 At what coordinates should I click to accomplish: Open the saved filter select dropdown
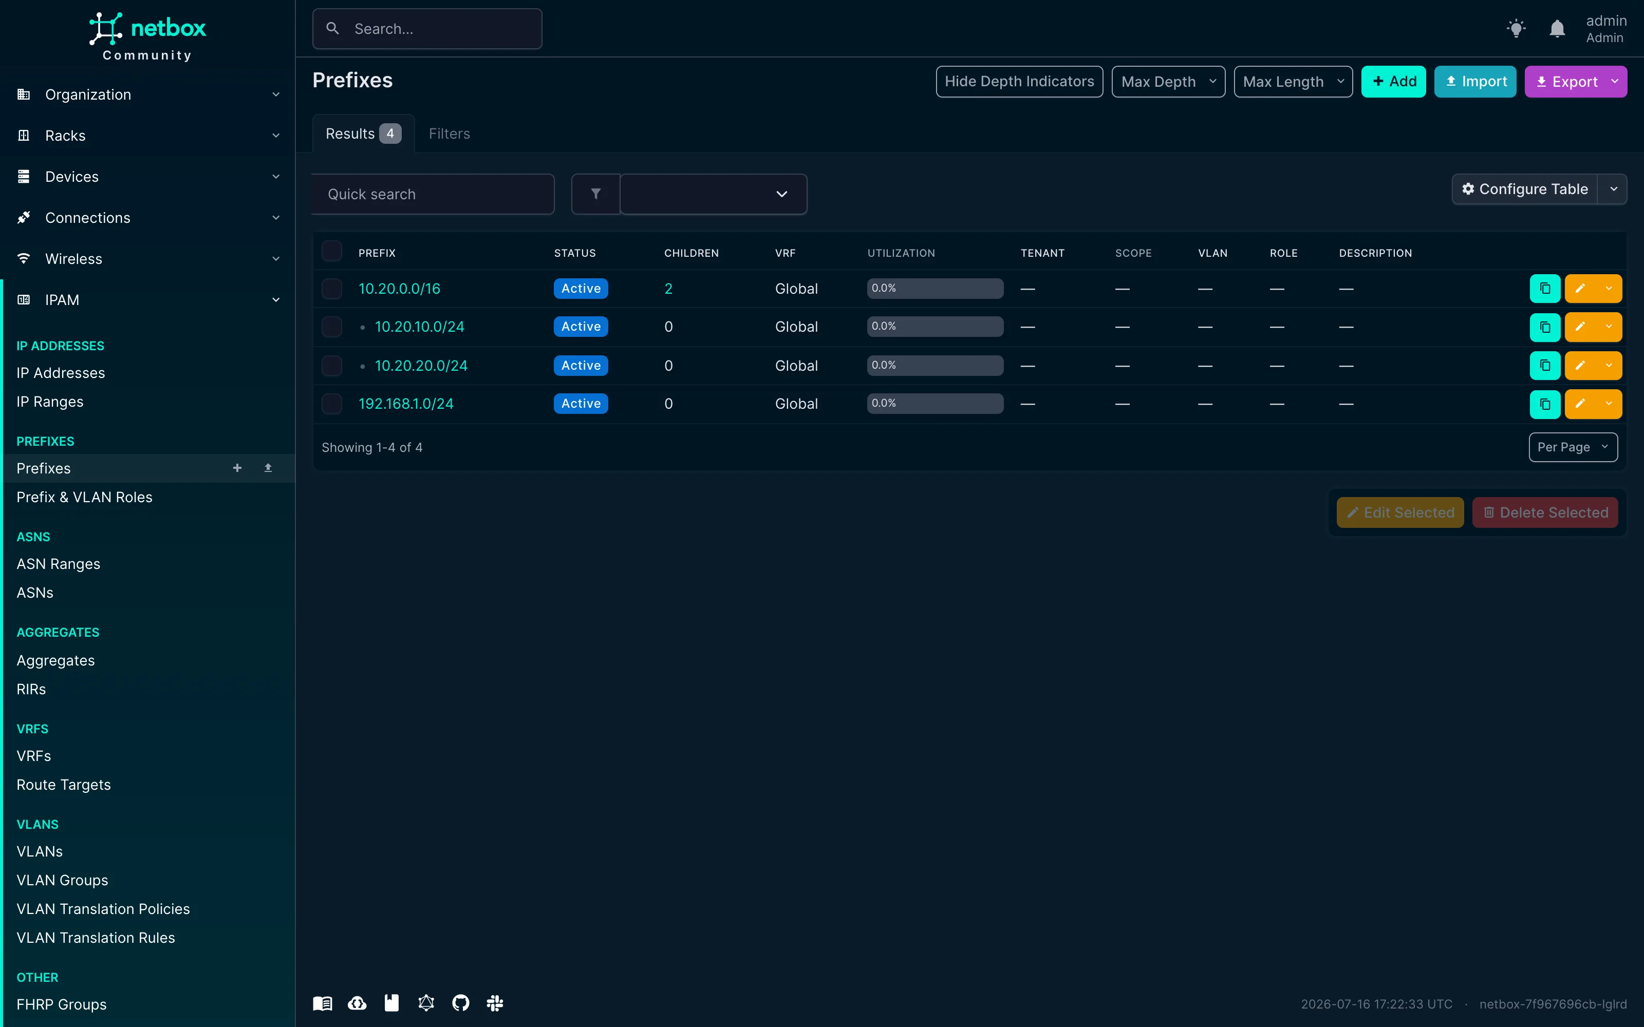click(x=713, y=194)
